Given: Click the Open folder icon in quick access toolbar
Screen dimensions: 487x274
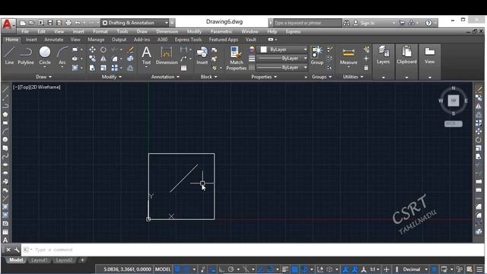Looking at the screenshot, I should (32, 23).
